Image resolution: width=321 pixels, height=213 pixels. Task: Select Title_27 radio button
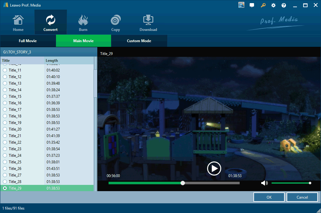[5, 175]
